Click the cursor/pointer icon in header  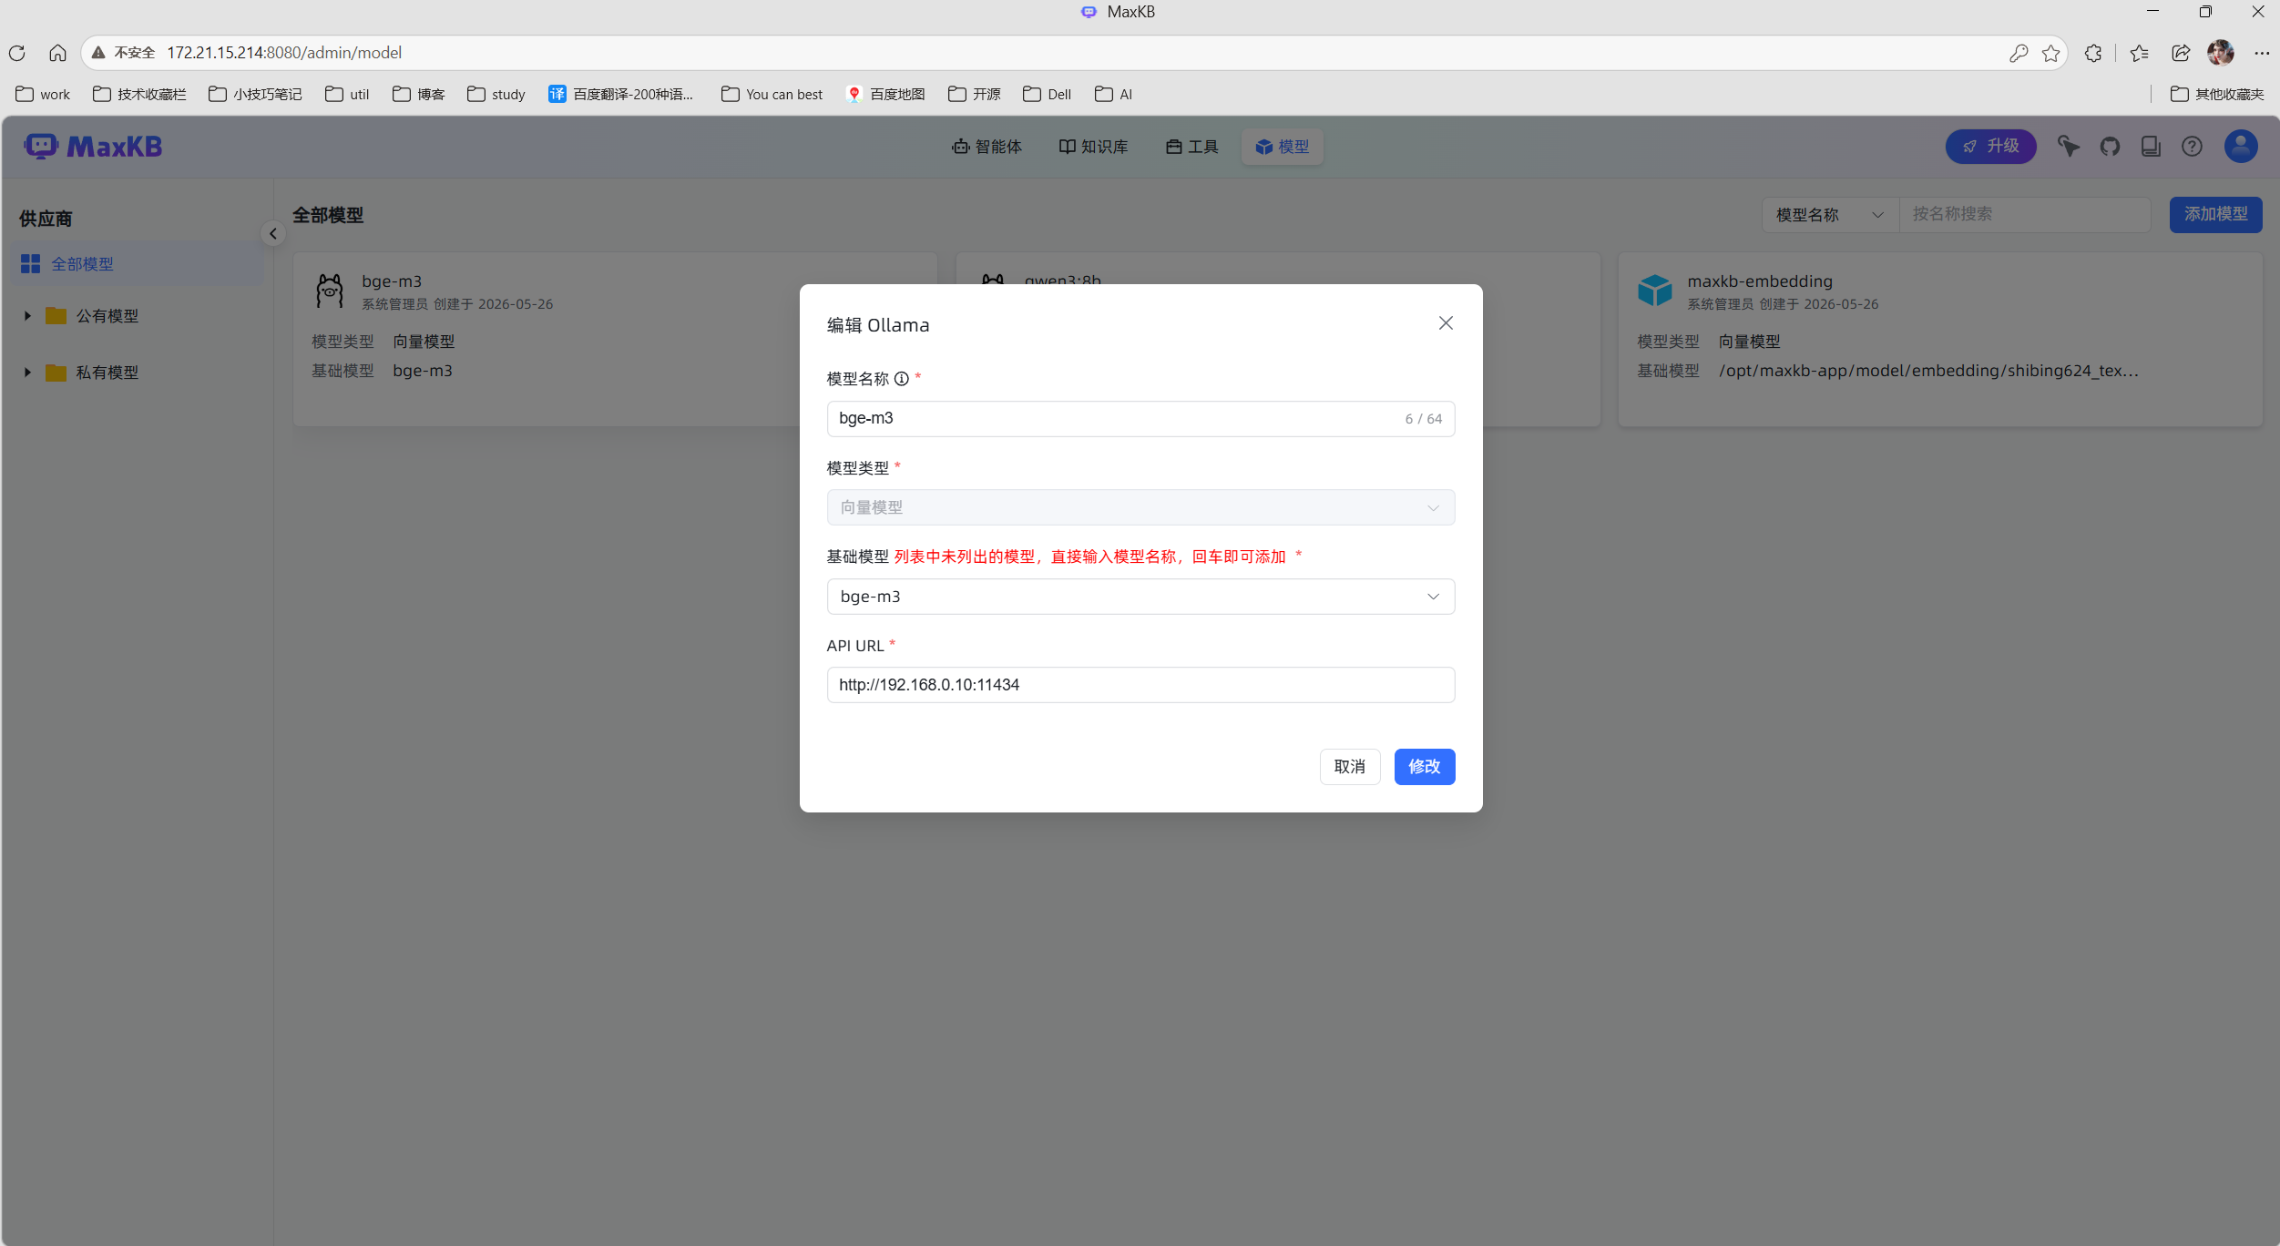[x=2069, y=147]
